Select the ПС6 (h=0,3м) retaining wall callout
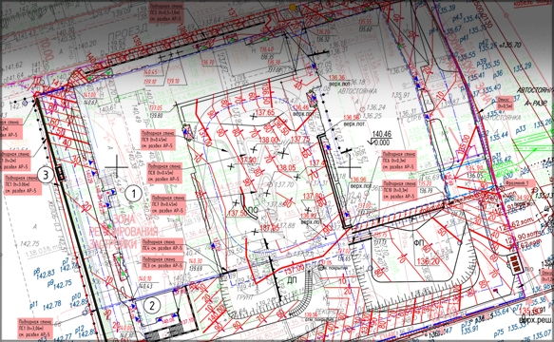Image resolution: width=554 pixels, height=342 pixels. click(x=399, y=161)
